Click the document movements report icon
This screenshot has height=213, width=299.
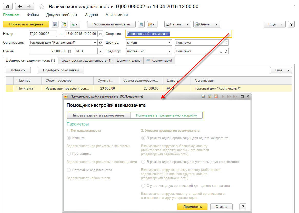(x=141, y=24)
